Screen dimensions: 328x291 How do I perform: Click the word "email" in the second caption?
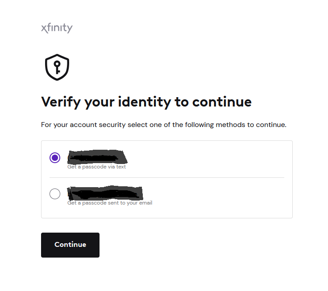pos(145,203)
